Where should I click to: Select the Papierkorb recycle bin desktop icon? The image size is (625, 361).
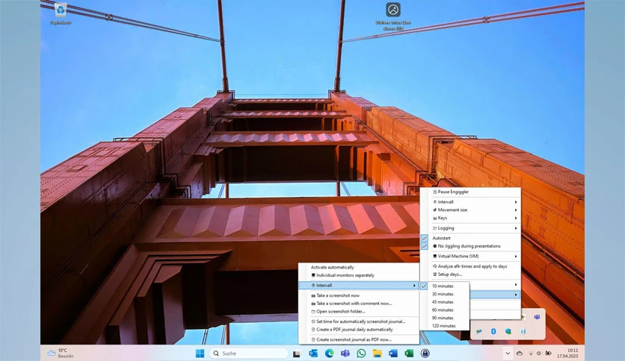point(61,13)
